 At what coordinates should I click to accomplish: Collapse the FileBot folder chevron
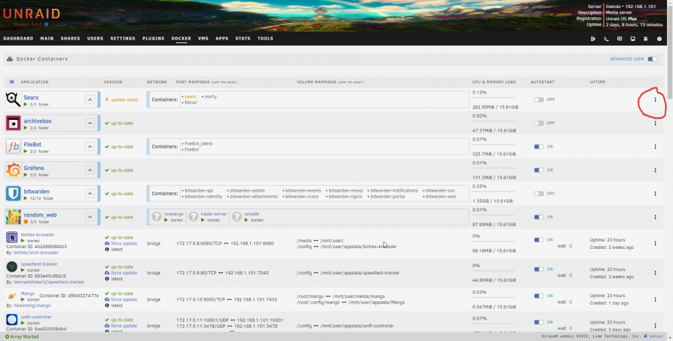90,147
